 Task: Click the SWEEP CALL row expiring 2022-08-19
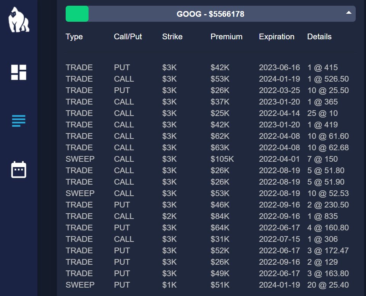(191, 193)
